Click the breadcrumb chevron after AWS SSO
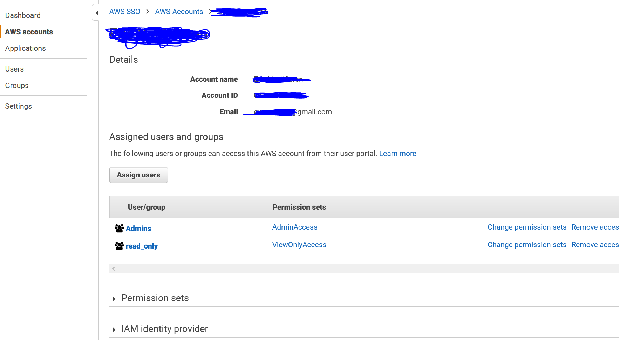 (x=148, y=11)
